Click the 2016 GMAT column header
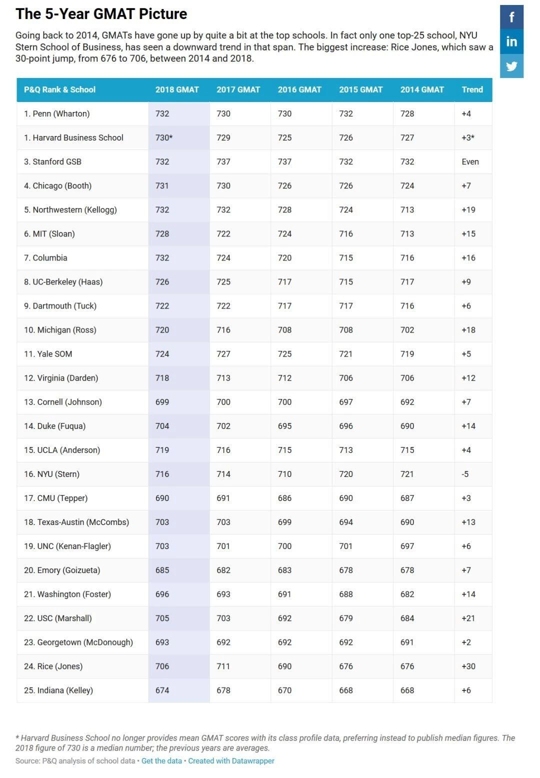The width and height of the screenshot is (540, 778). point(299,89)
